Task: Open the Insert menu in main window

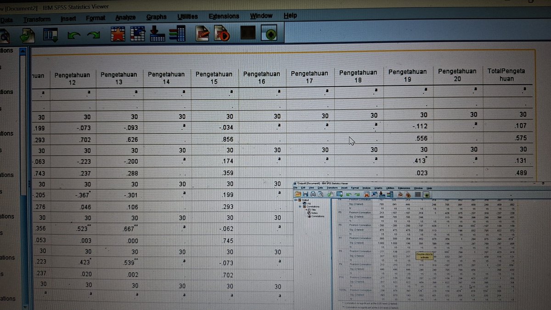Action: pyautogui.click(x=67, y=19)
